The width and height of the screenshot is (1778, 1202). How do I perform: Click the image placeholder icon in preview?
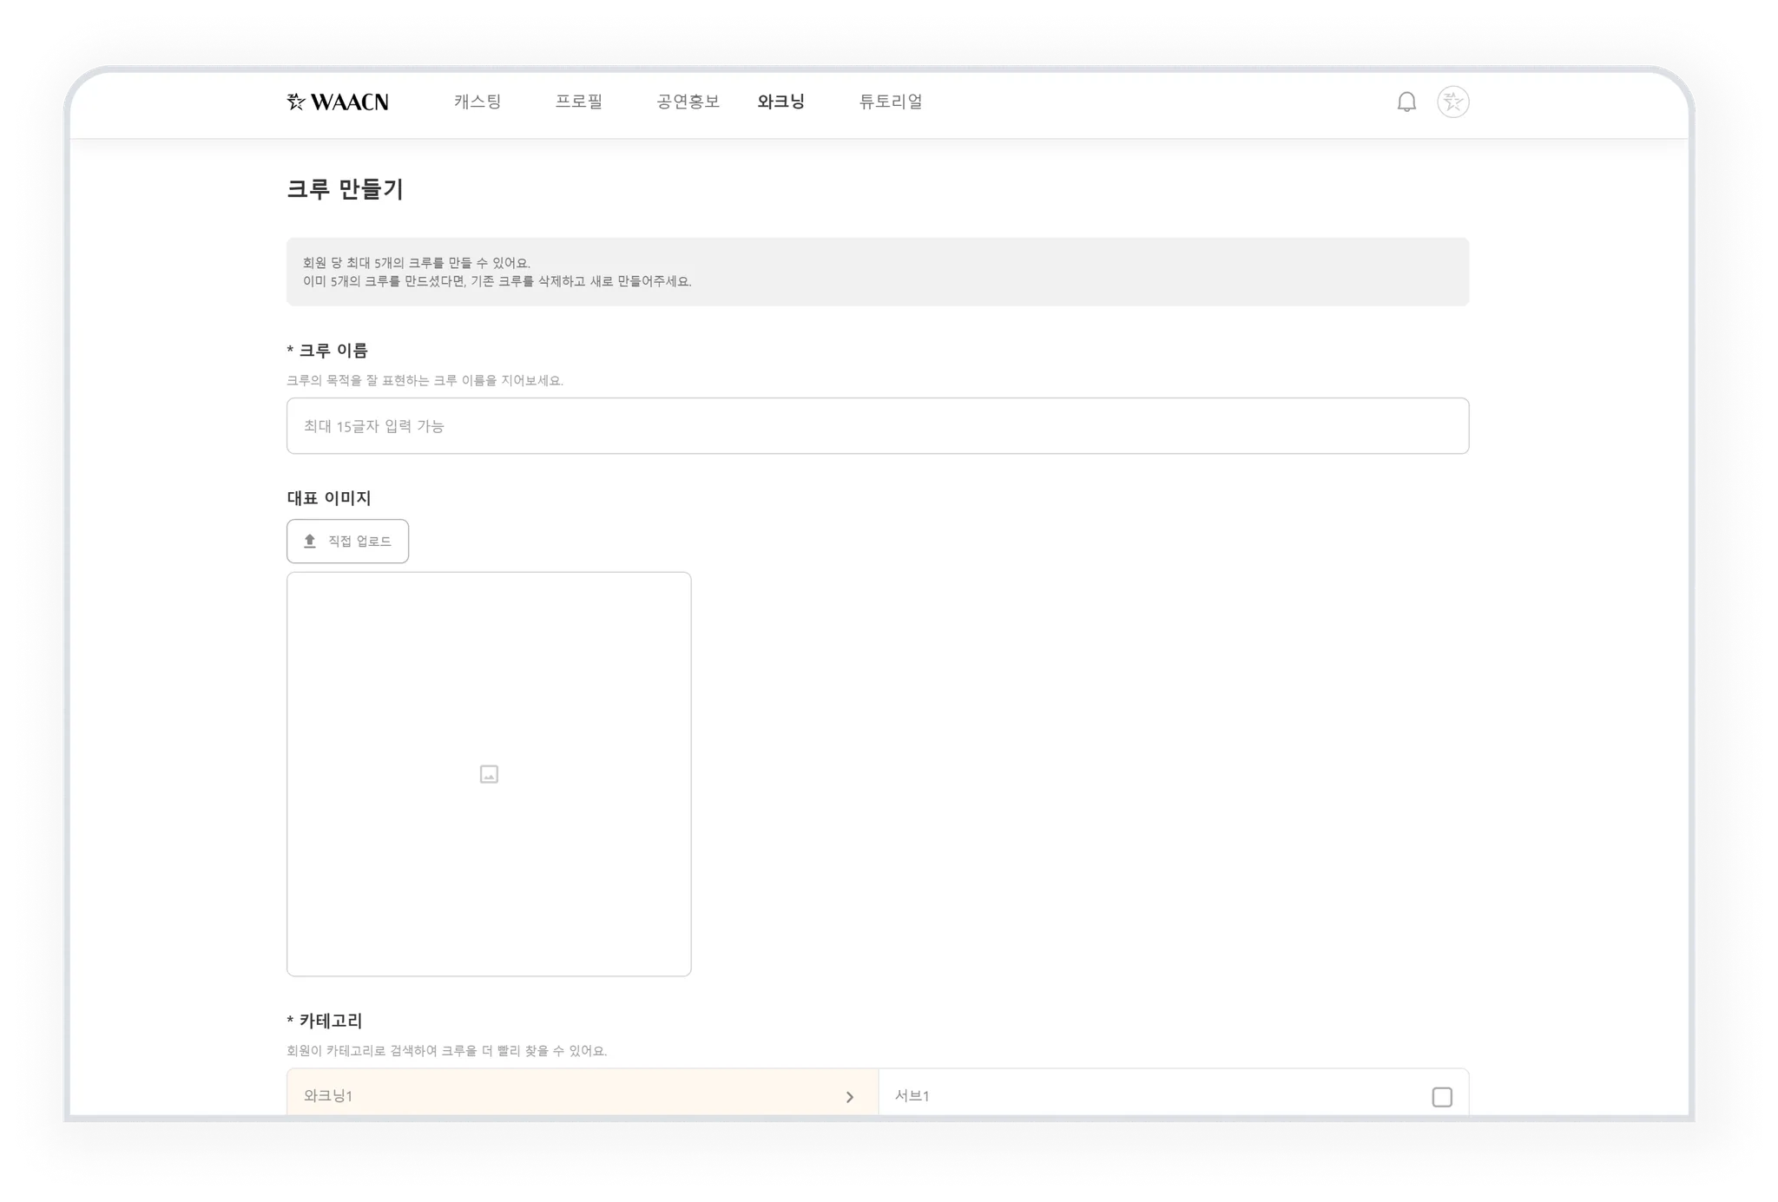489,774
